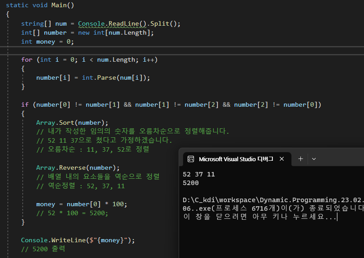Click the 'money = number[0] * 100;' line
Image resolution: width=364 pixels, height=258 pixels.
point(82,204)
